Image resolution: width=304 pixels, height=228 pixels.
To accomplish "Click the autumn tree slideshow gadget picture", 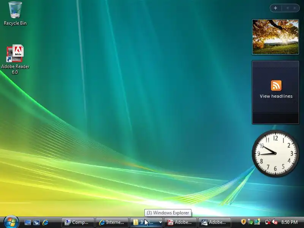I will 275,37.
